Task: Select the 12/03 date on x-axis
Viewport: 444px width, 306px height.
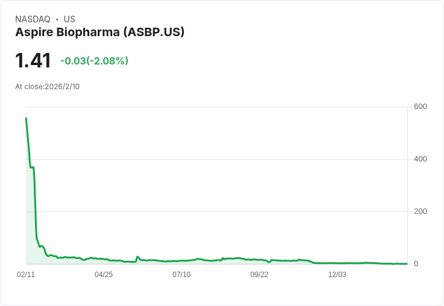Action: pyautogui.click(x=337, y=275)
